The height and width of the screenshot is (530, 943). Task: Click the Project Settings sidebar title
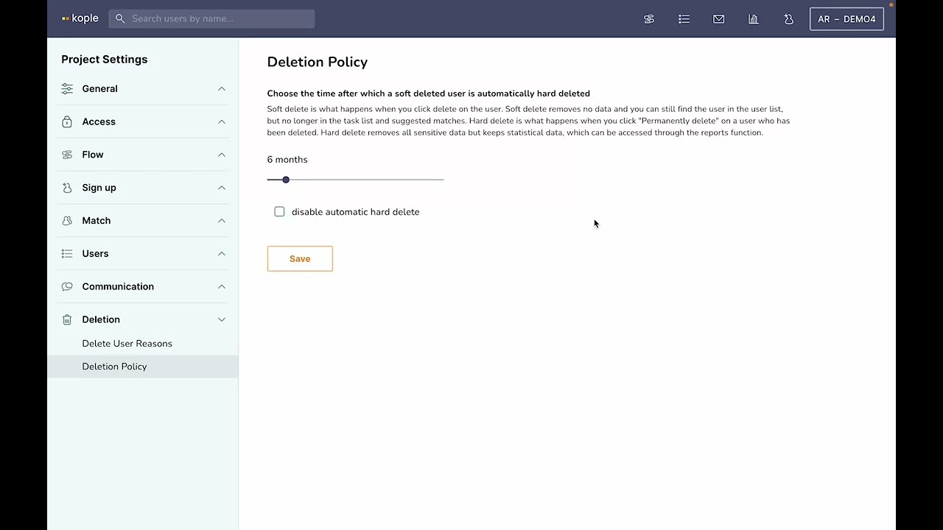(x=105, y=60)
